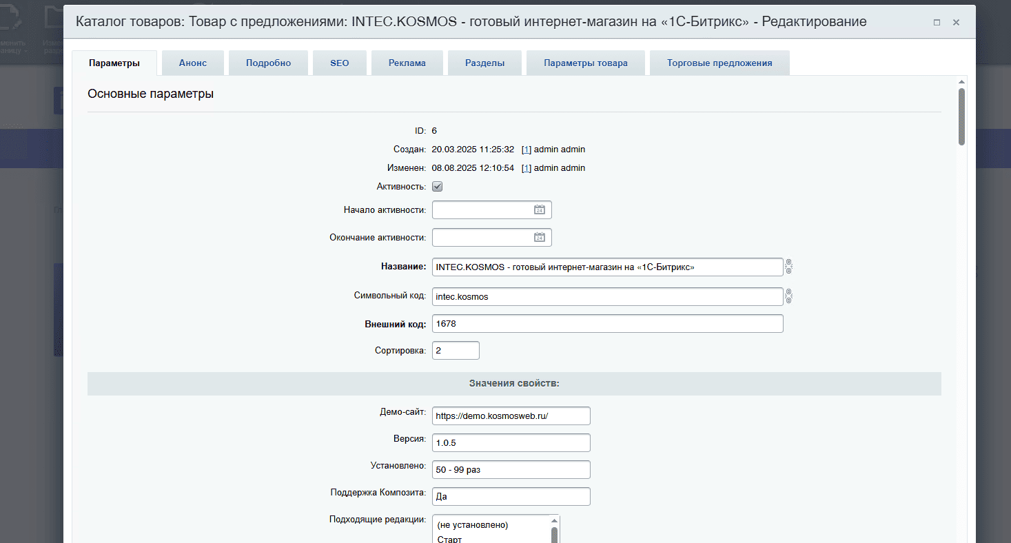1011x543 pixels.
Task: Select "Старт" in Подходящие редакции list
Action: 449,538
